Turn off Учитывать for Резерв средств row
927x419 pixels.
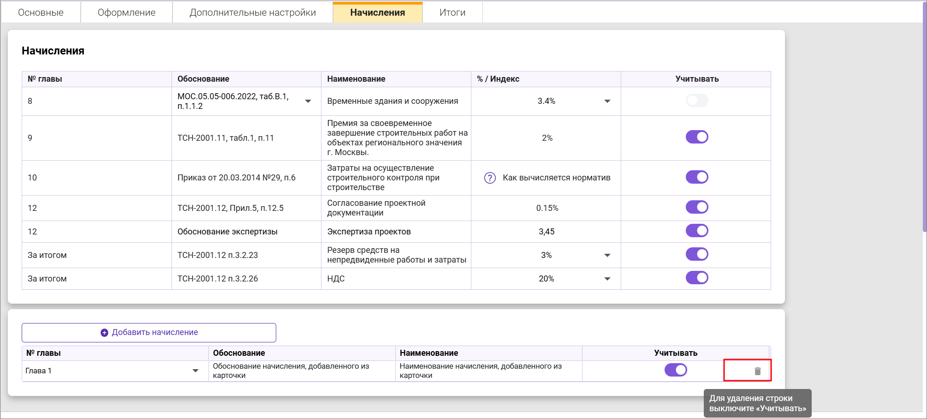(x=697, y=254)
